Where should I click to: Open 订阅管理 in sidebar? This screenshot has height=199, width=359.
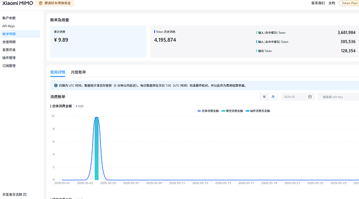point(9,65)
